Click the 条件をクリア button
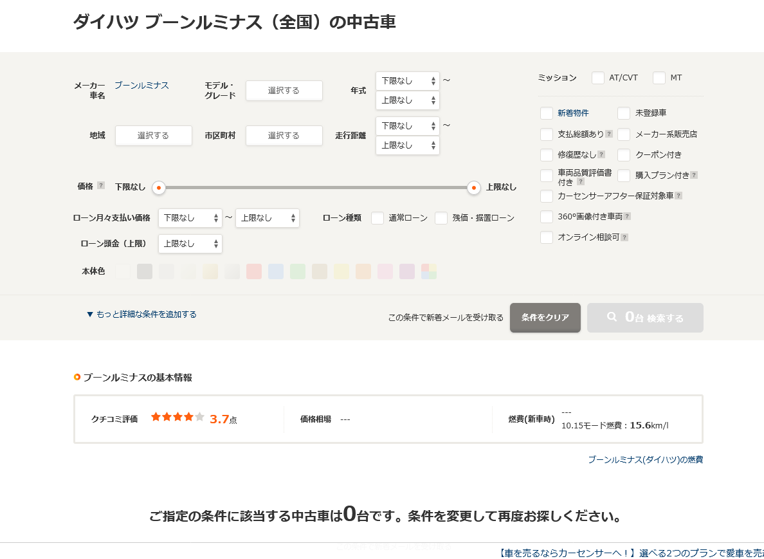Viewport: 764px width, 559px height. [x=545, y=318]
